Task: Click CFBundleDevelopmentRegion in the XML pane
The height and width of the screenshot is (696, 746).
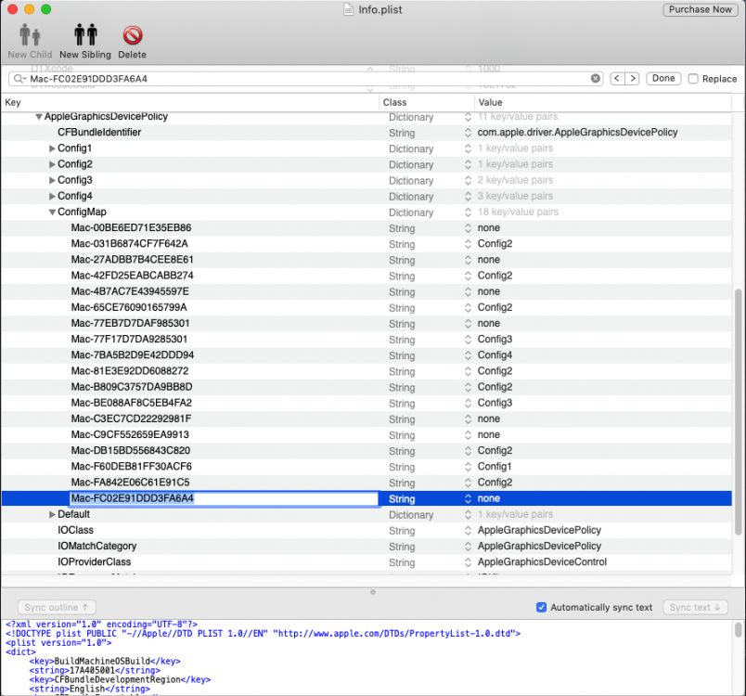Action: click(118, 680)
